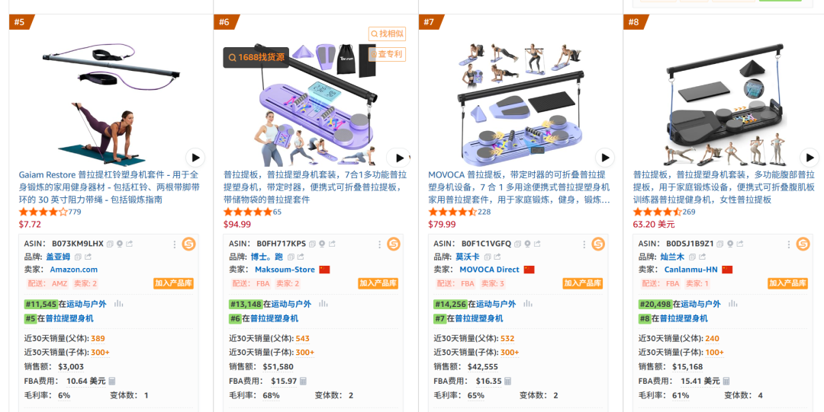Show rank chart icon beside #20,498 ranking

pos(732,303)
